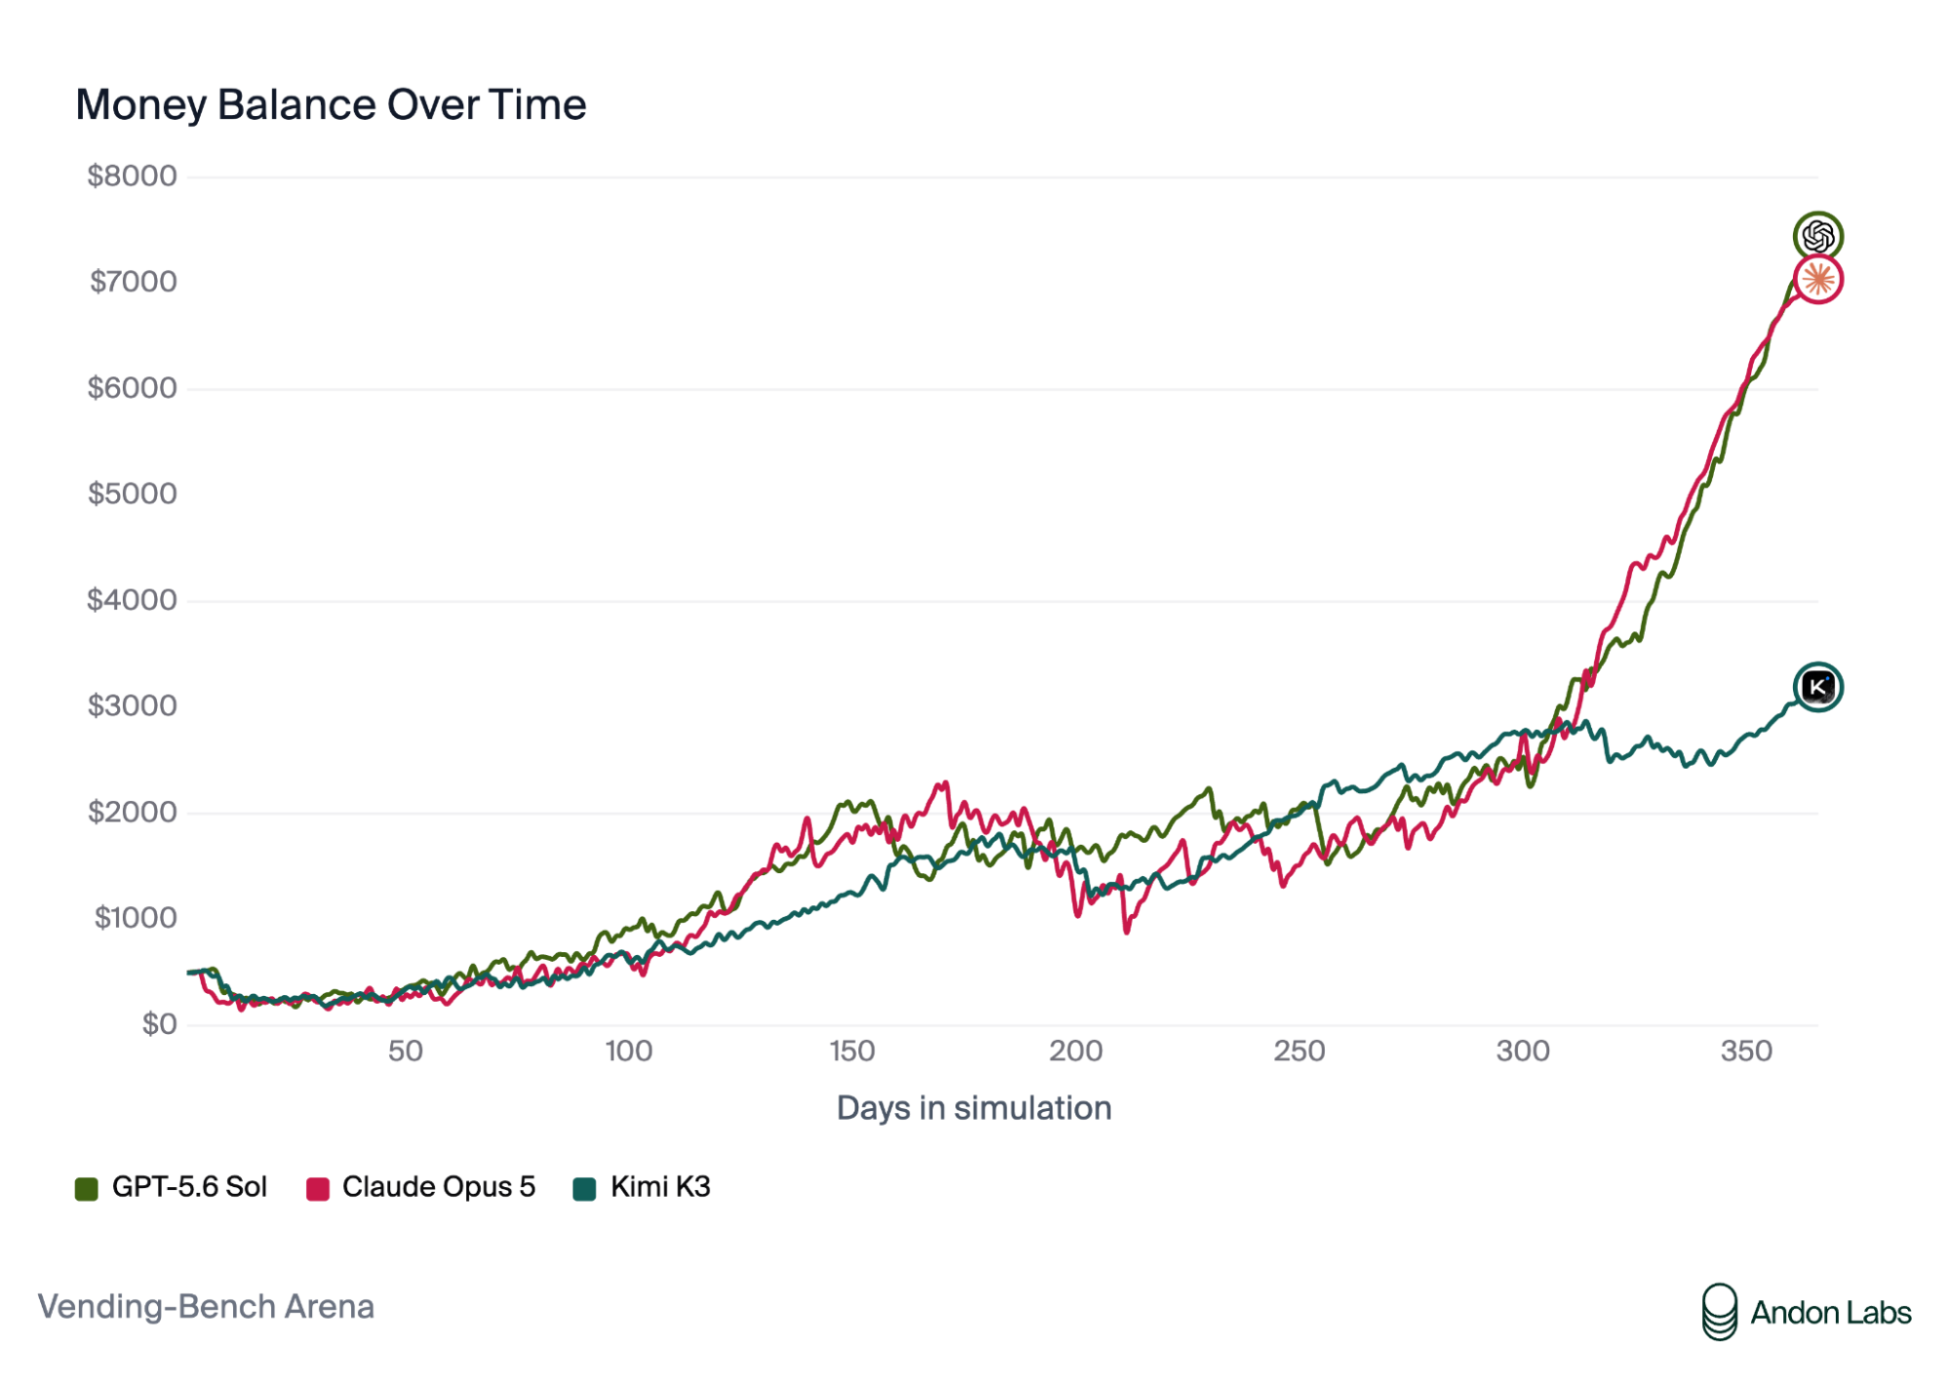Click the Kimi K endpoint marker
The height and width of the screenshot is (1379, 1949).
tap(1817, 687)
